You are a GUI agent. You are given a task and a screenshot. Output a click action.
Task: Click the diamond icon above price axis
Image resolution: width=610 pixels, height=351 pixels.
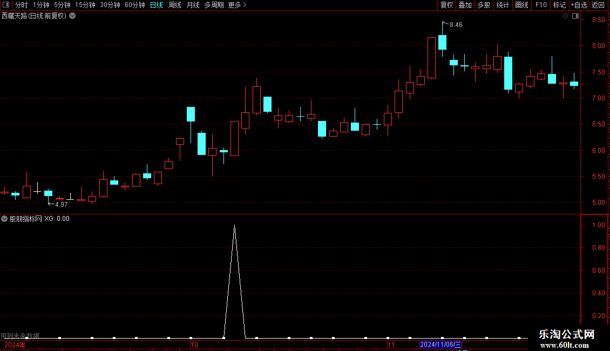(565, 16)
